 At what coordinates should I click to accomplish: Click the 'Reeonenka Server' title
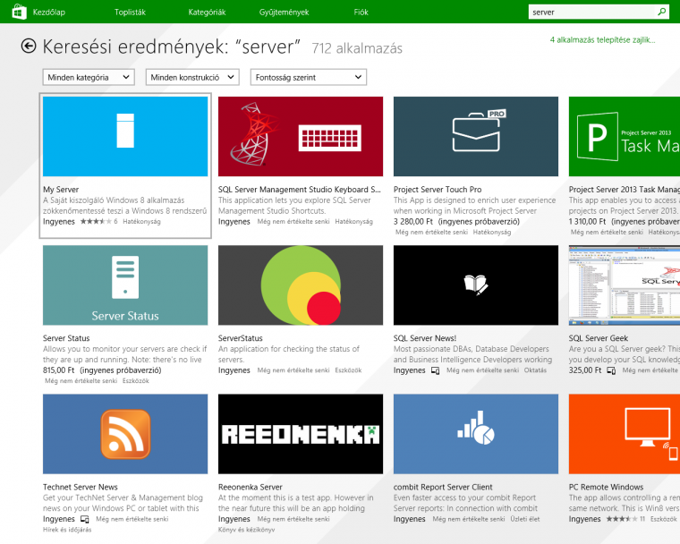pos(251,487)
